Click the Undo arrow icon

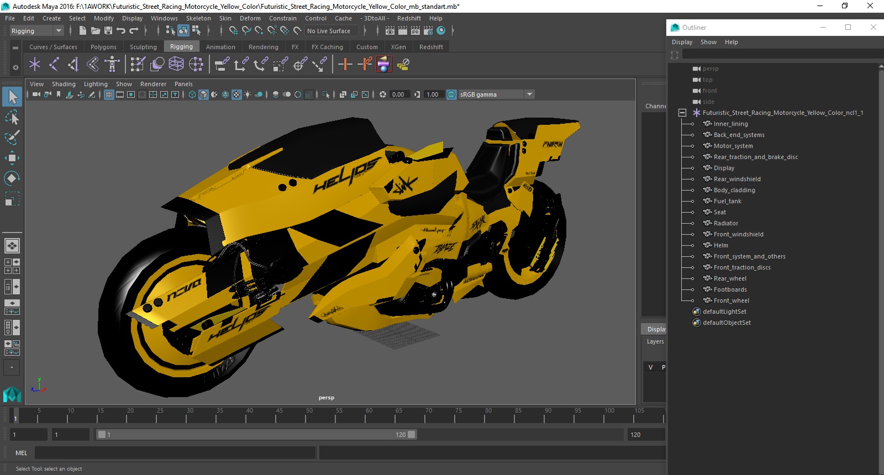tap(121, 31)
